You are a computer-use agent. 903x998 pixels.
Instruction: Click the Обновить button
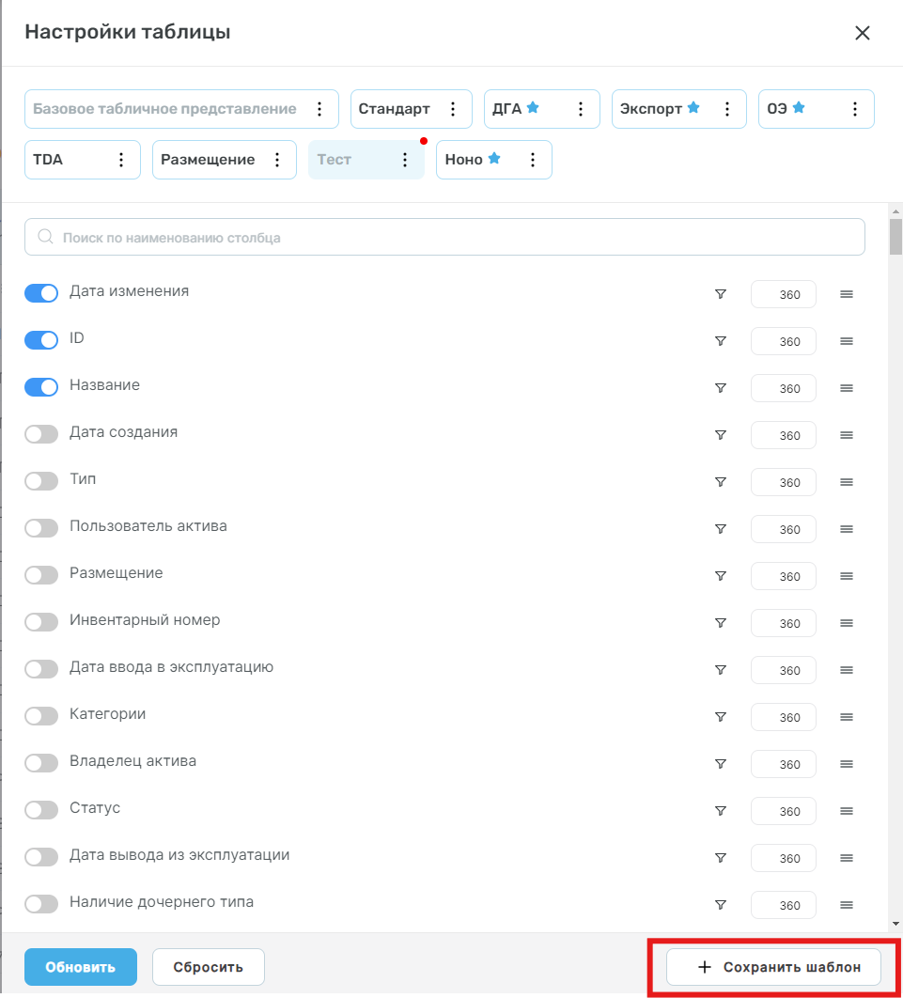pyautogui.click(x=81, y=967)
